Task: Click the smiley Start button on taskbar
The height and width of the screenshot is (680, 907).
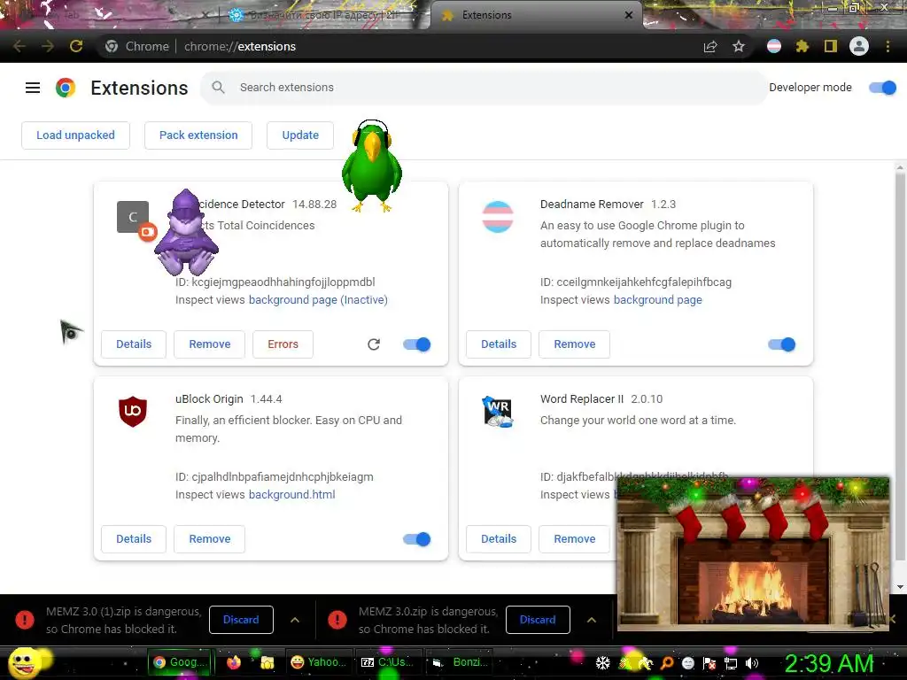Action: point(24,663)
